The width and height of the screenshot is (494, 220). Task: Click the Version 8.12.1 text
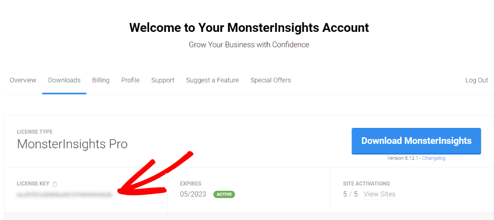point(402,158)
